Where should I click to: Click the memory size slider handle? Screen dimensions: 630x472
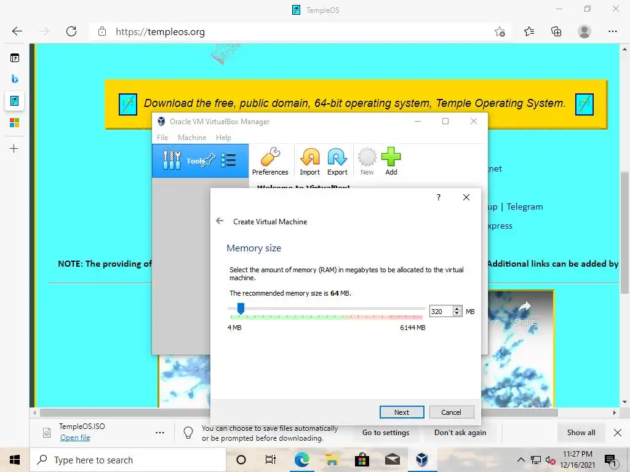coord(241,309)
